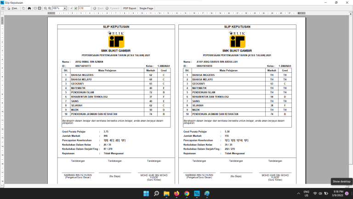Click the copy pages icon

tap(23, 8)
